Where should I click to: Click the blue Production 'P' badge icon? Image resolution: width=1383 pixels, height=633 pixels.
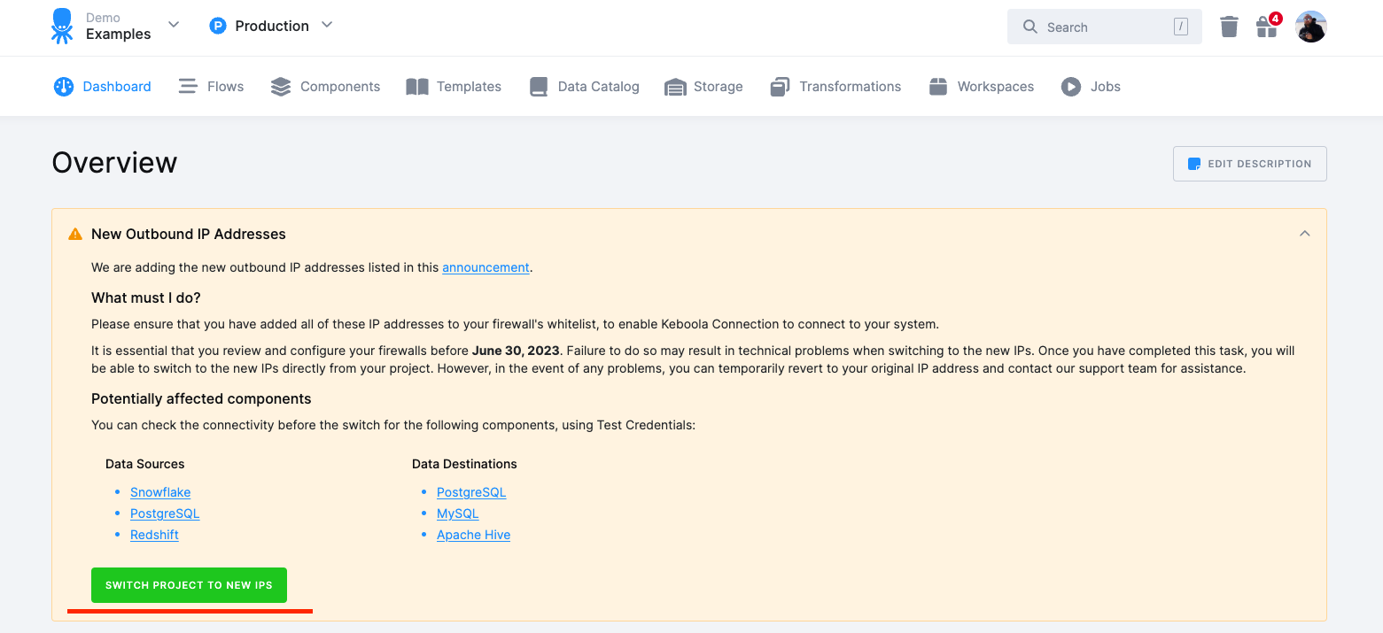point(218,26)
